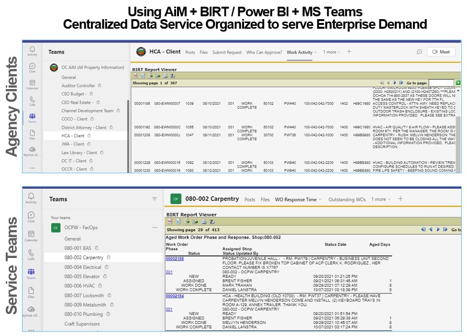The height and width of the screenshot is (336, 467).
Task: Open Posts tab in the 080-002 Carpentry channel
Action: pos(250,200)
